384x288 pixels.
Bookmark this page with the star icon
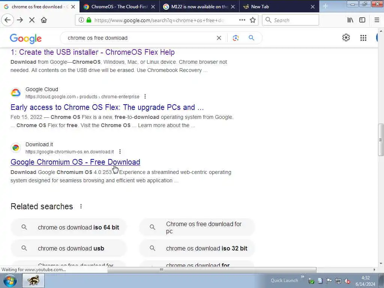click(x=253, y=20)
